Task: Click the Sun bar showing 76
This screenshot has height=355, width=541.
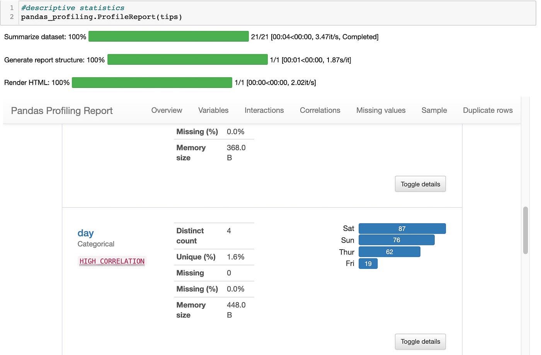Action: point(396,240)
